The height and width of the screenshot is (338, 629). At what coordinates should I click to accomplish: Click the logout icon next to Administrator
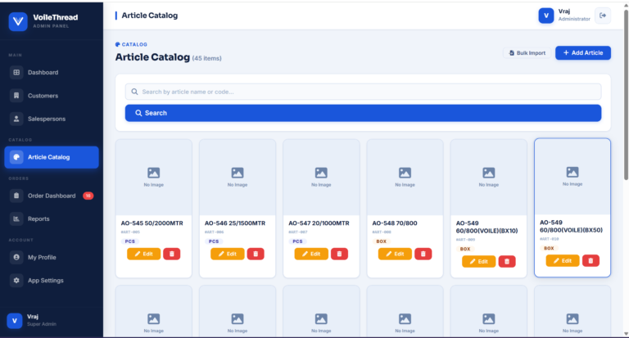click(x=604, y=16)
